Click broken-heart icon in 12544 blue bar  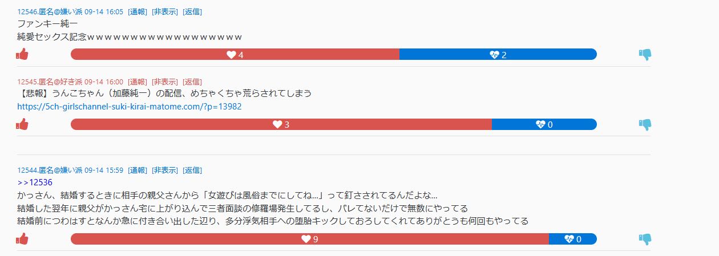pos(569,239)
